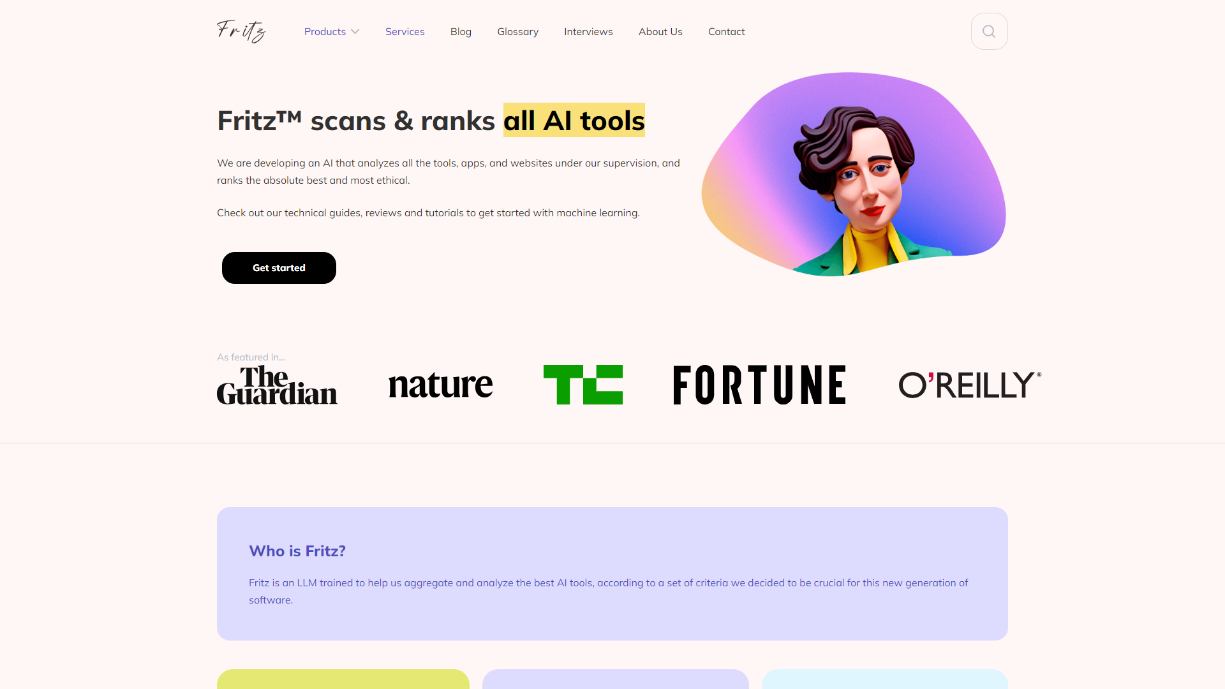Click the O'Reilly featured logo
Viewport: 1225px width, 689px height.
tap(969, 385)
